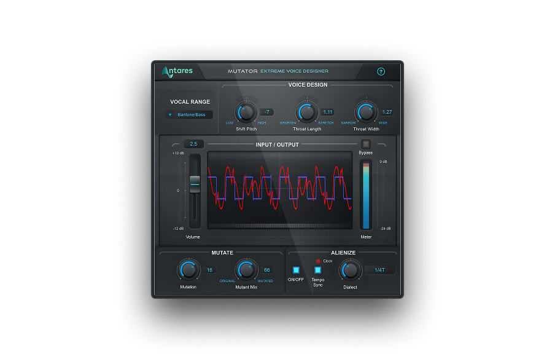555x359 pixels.
Task: Click inside the Input/Output waveform display
Action: pyautogui.click(x=282, y=189)
